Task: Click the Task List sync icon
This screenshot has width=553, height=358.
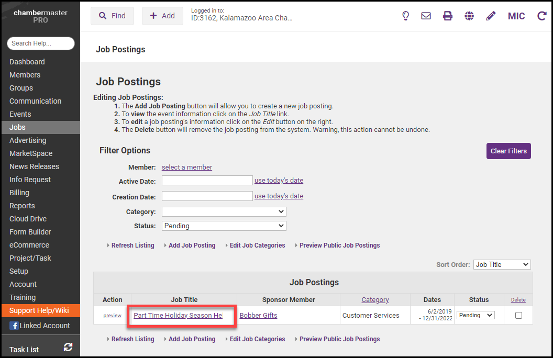Action: [68, 347]
